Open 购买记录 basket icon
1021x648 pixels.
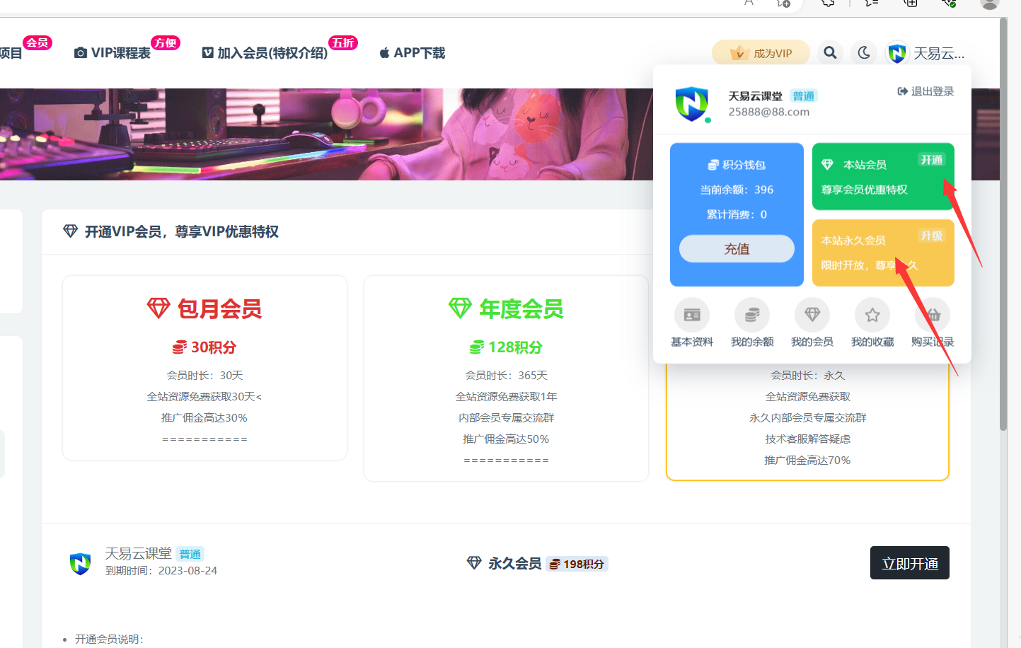point(933,316)
